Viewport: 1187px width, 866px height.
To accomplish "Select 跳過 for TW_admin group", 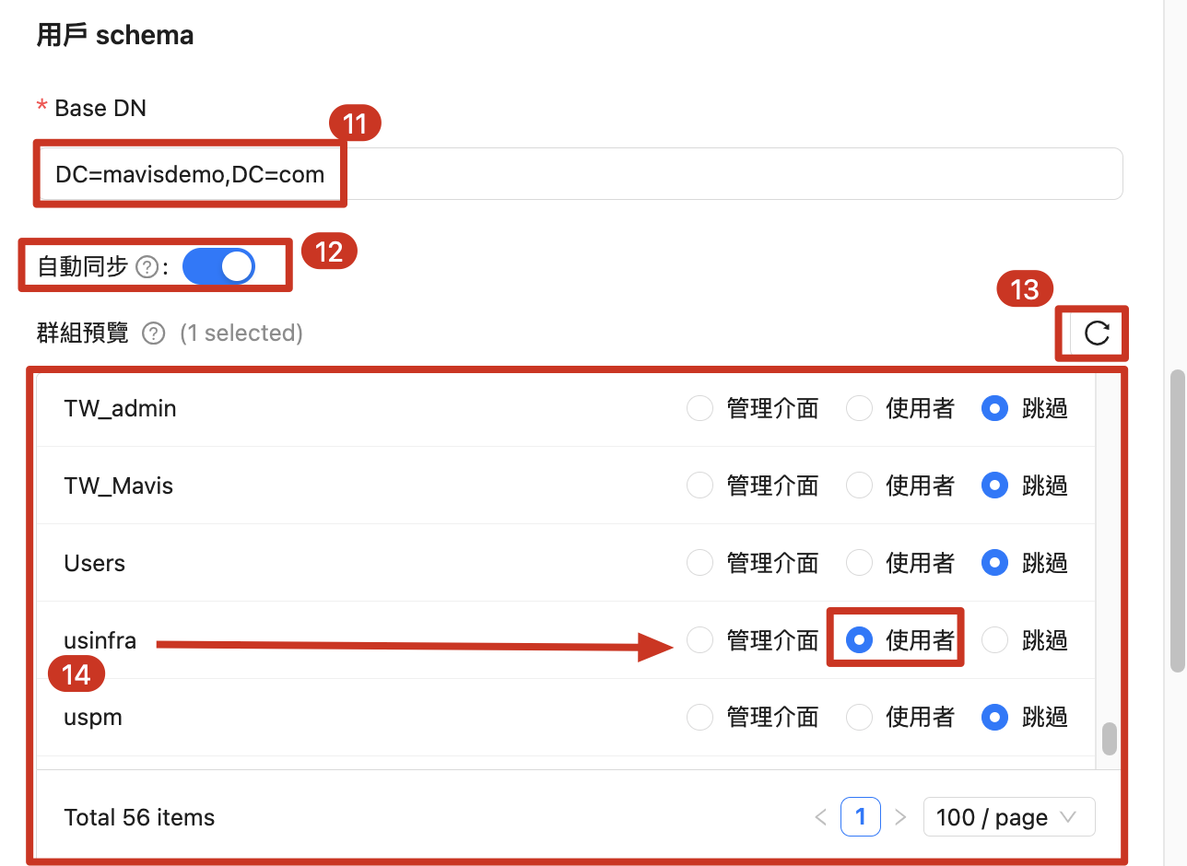I will [994, 408].
